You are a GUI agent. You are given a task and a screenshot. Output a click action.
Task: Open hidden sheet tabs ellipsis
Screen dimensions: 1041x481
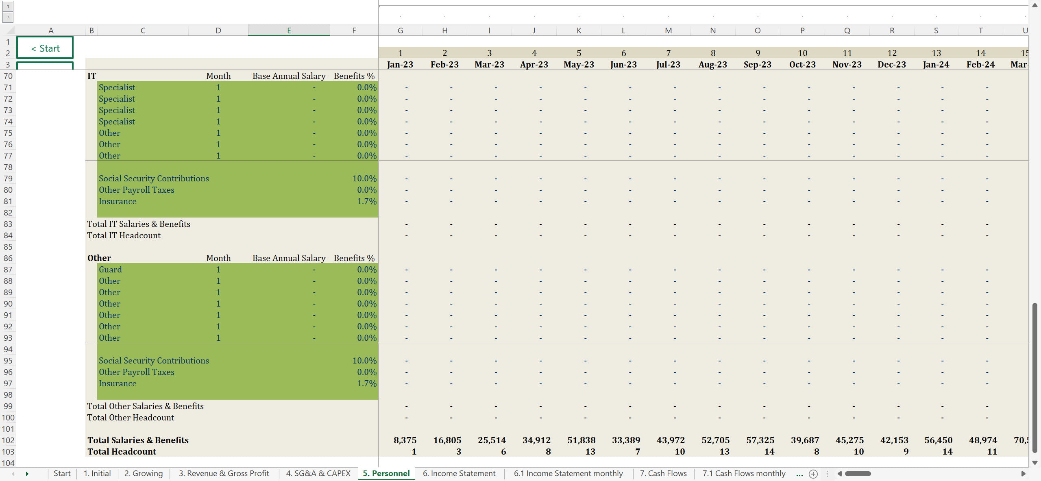(x=799, y=474)
